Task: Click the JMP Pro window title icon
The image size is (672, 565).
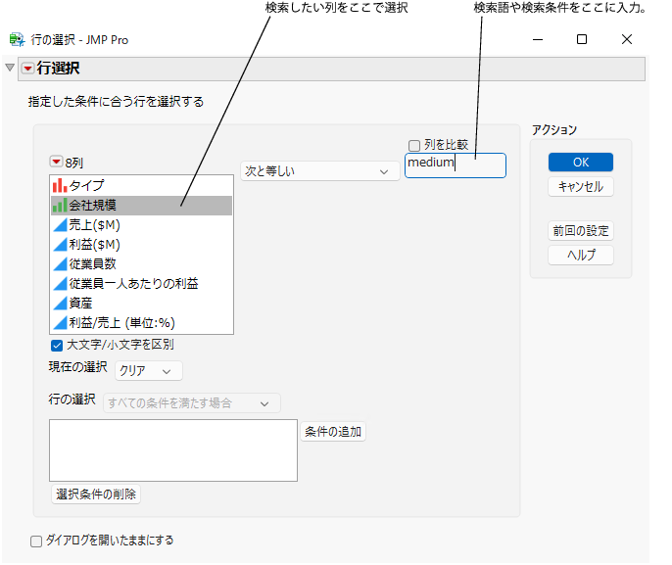Action: (x=18, y=40)
